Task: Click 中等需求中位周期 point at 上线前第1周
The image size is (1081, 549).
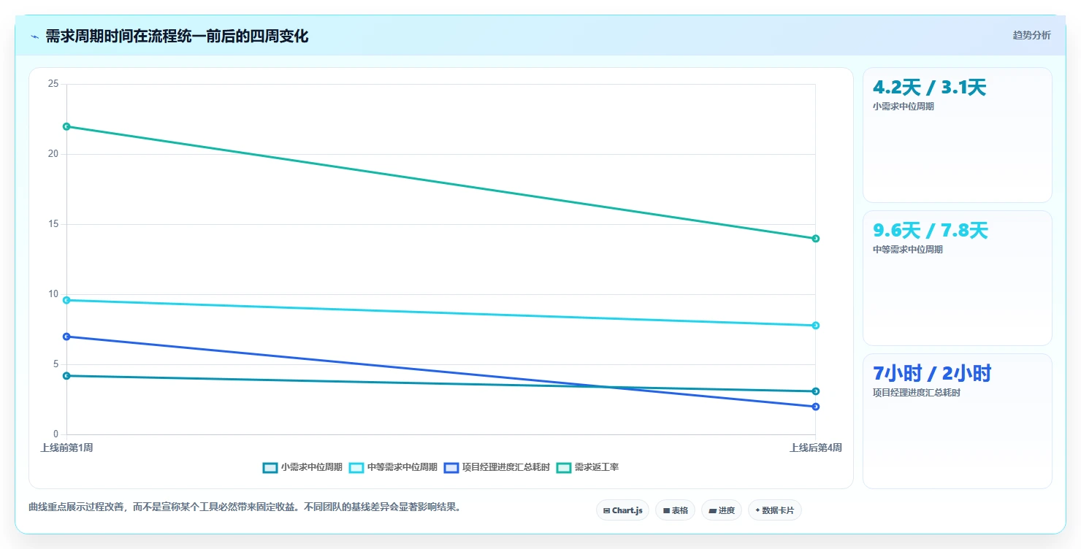Action: coord(66,300)
